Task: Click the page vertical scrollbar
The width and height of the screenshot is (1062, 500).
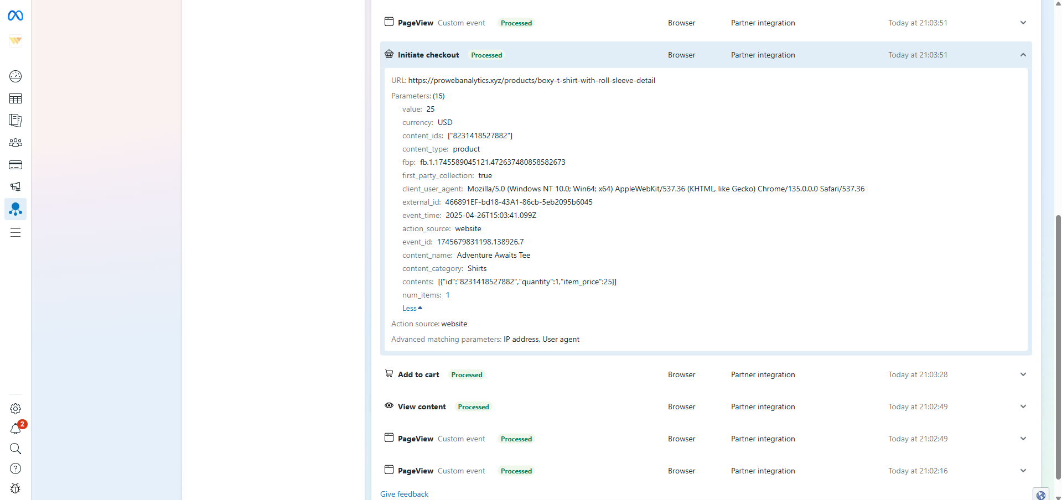Action: (1058, 332)
